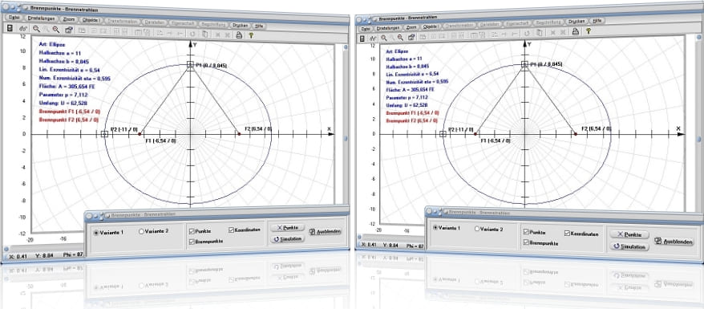
Task: Open Datei menu in left window
Action: 14,18
